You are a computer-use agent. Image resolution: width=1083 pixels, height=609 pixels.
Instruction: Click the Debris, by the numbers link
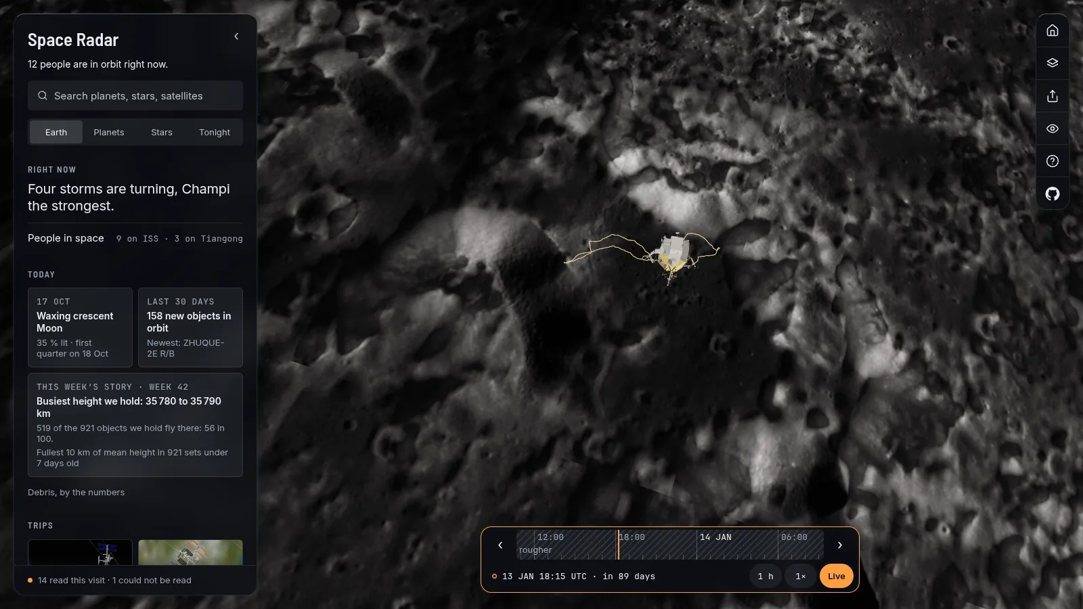pos(76,492)
